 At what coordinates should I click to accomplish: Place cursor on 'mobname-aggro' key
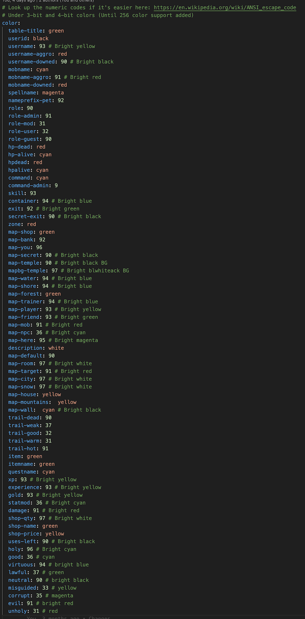[28, 77]
